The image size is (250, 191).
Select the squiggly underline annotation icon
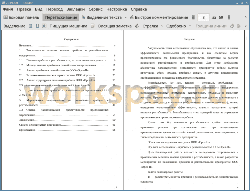pyautogui.click(x=37, y=26)
